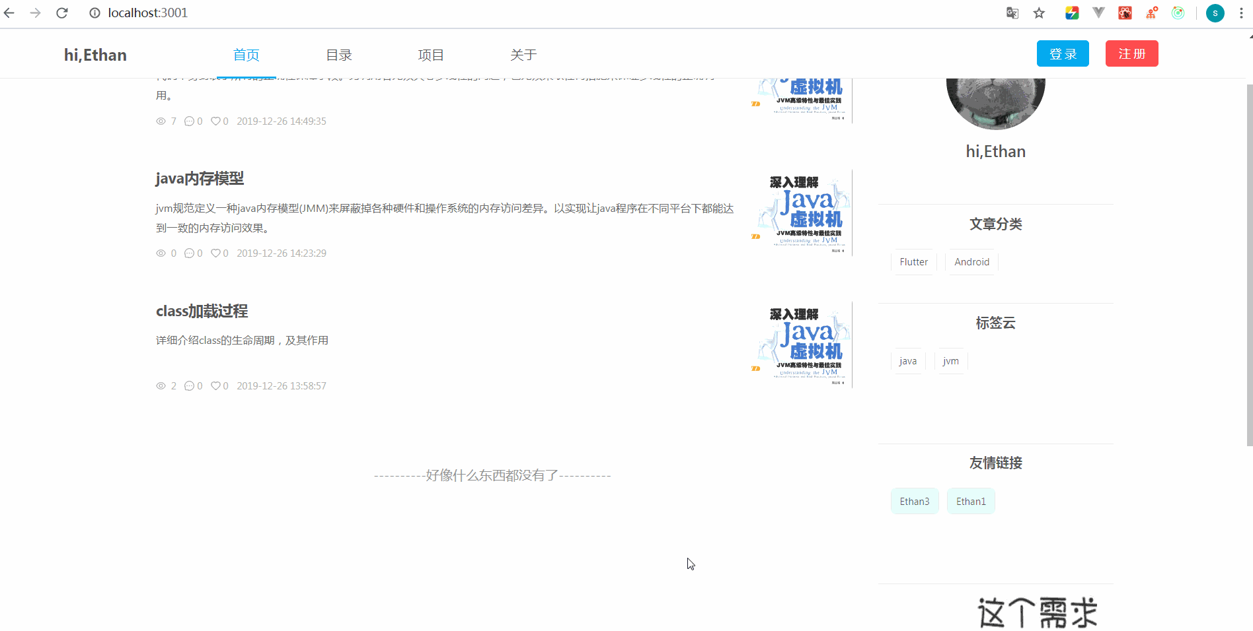Select the 首页 navigation tab
The height and width of the screenshot is (631, 1253).
(x=246, y=55)
